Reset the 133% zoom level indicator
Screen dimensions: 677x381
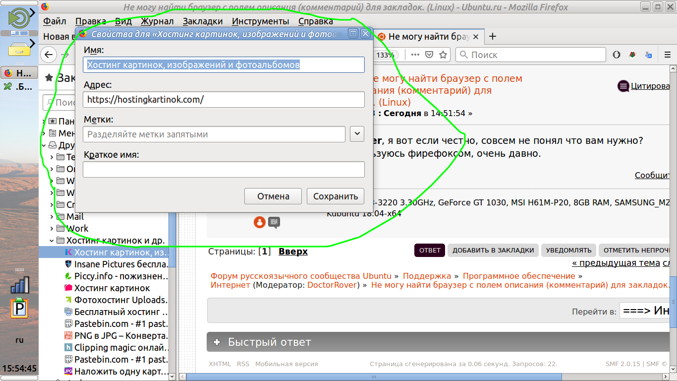point(385,55)
